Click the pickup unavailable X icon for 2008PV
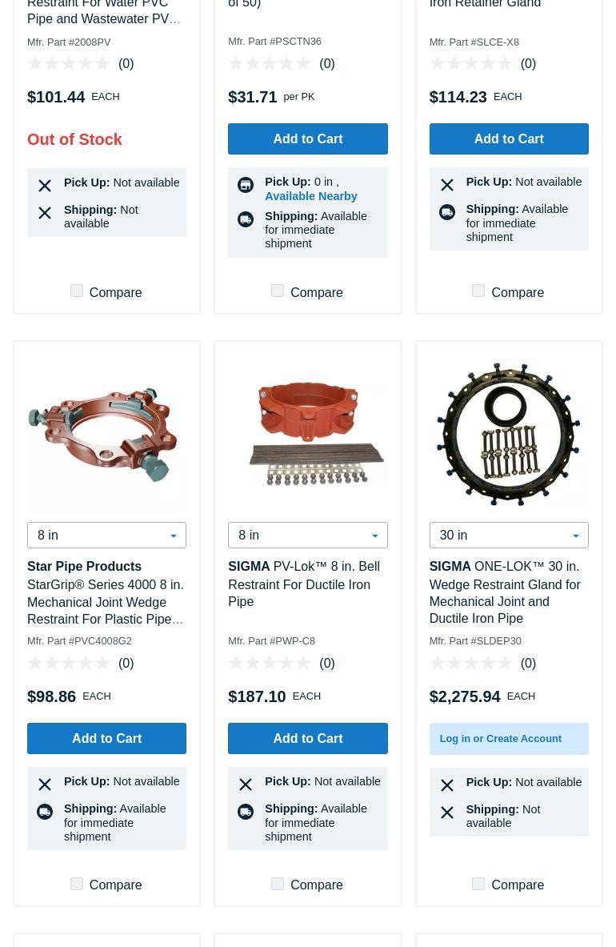This screenshot has width=616, height=947. 45,186
